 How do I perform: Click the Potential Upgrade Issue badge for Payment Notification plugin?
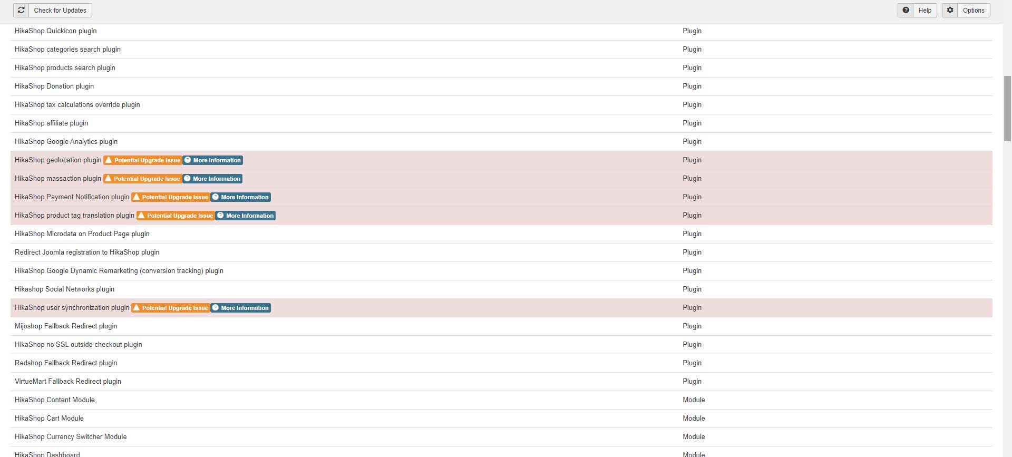tap(171, 197)
